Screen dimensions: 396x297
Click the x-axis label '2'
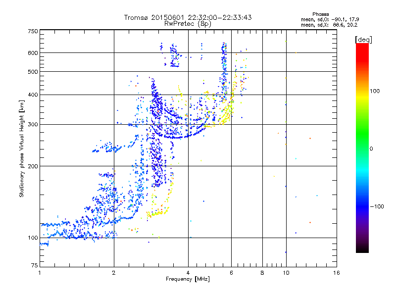coord(114,273)
